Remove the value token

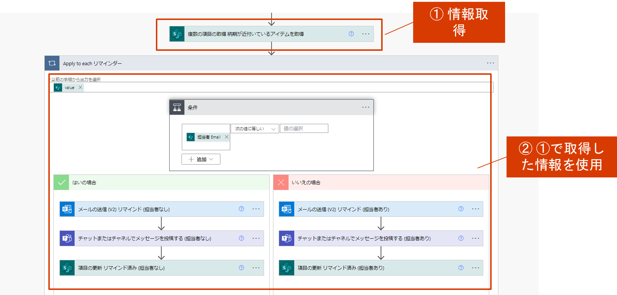click(80, 87)
